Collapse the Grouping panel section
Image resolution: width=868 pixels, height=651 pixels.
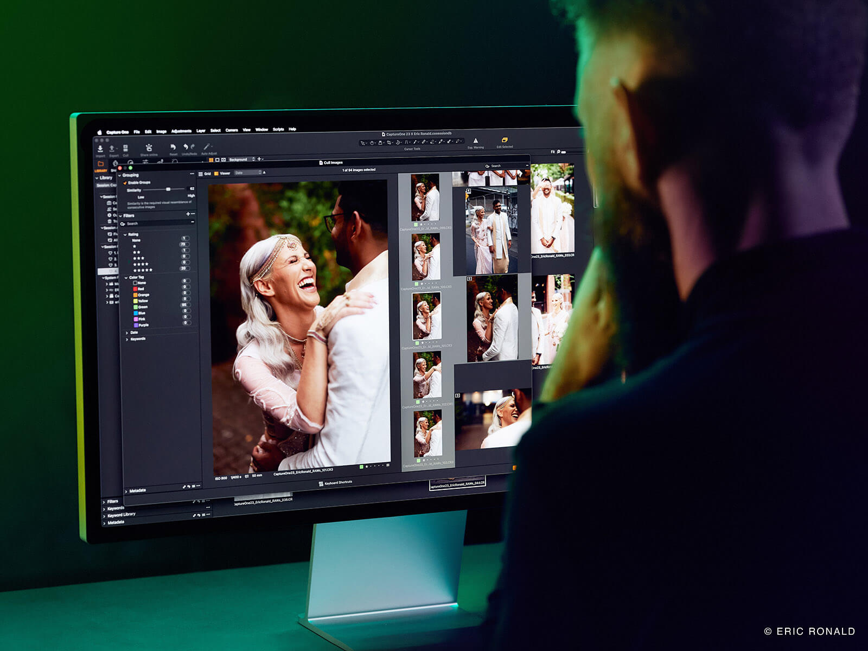click(x=120, y=175)
